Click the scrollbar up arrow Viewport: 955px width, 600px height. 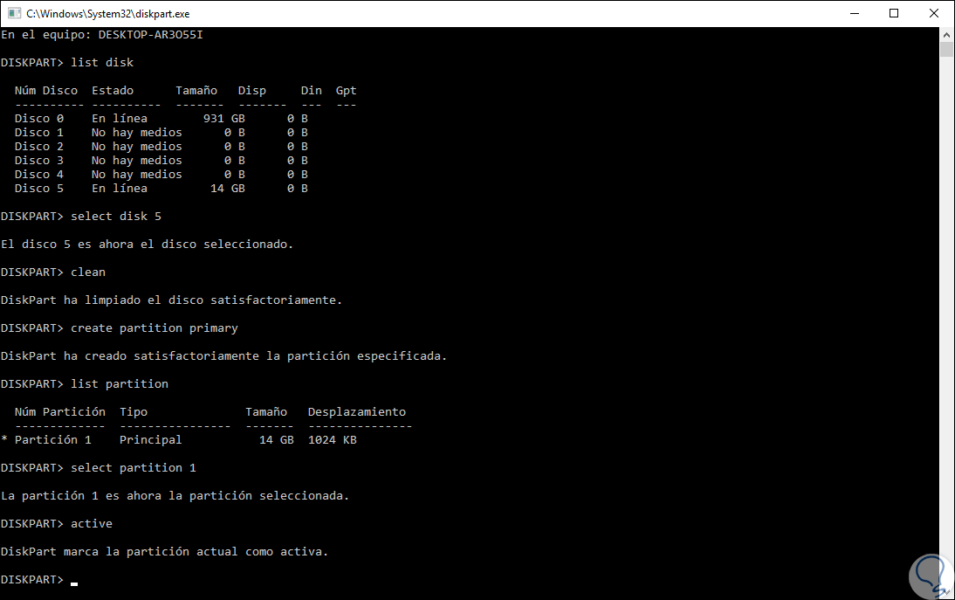tap(946, 35)
